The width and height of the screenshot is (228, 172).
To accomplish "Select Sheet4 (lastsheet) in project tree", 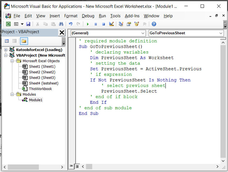I will tap(44, 83).
